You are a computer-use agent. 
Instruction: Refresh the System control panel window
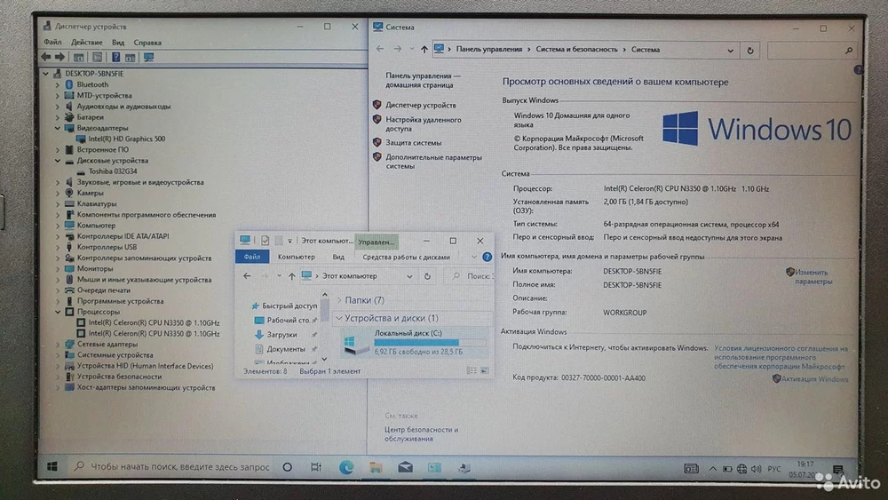point(749,50)
